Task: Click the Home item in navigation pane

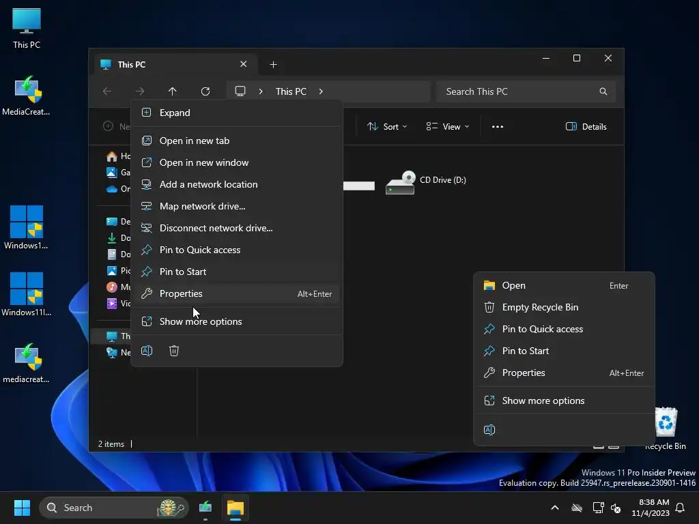Action: (119, 156)
